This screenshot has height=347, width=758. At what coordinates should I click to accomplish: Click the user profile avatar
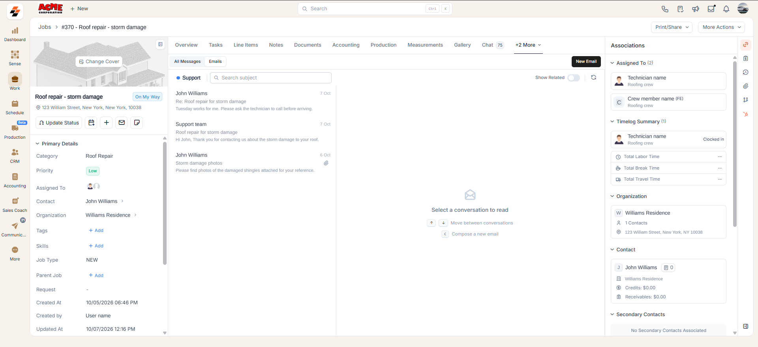point(743,9)
